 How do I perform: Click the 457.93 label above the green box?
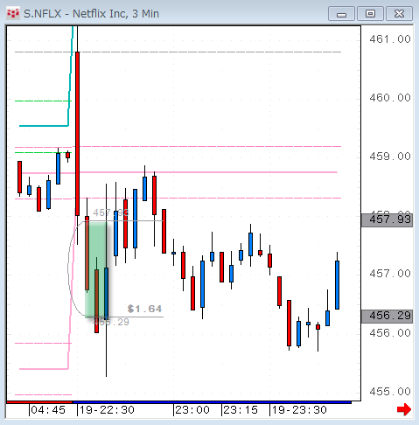coord(111,212)
